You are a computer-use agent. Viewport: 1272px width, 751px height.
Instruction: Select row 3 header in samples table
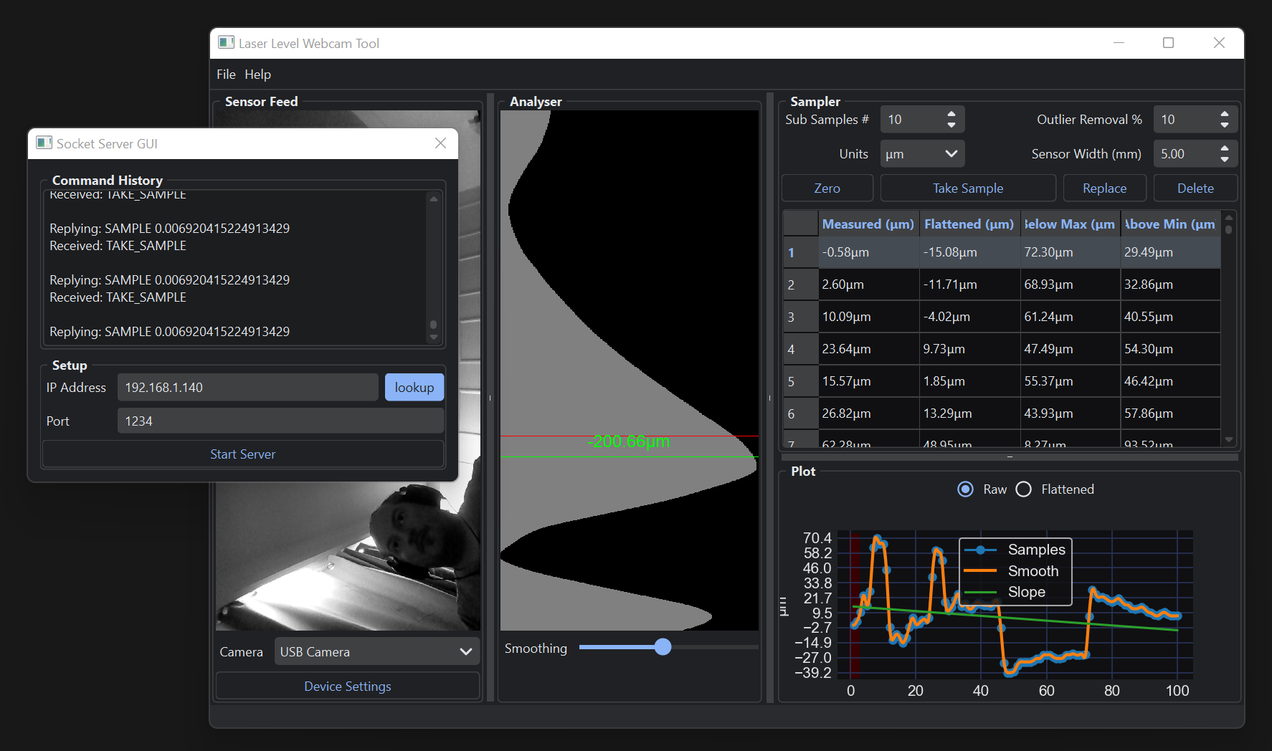(x=801, y=317)
